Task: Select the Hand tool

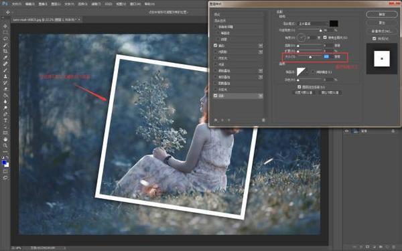Action: click(x=5, y=139)
